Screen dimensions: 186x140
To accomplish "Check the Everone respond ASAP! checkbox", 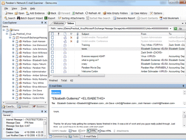I will [x=52, y=56].
